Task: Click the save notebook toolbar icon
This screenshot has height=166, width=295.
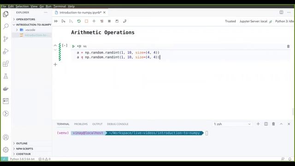Action: pos(117,21)
